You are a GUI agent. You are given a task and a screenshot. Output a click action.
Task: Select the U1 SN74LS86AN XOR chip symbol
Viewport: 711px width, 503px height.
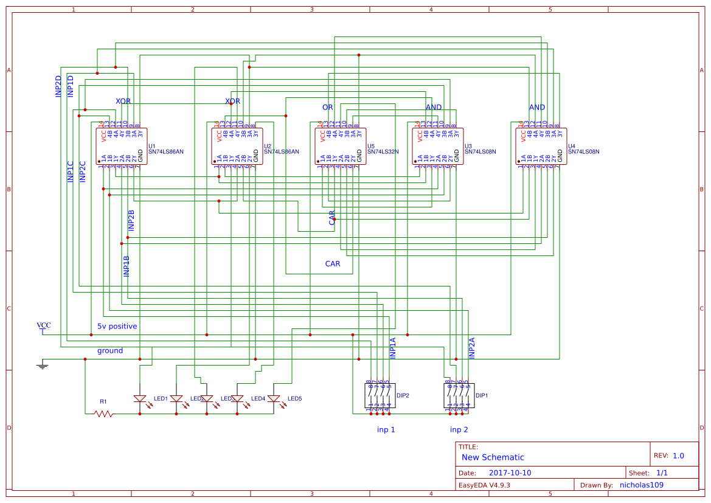click(120, 146)
